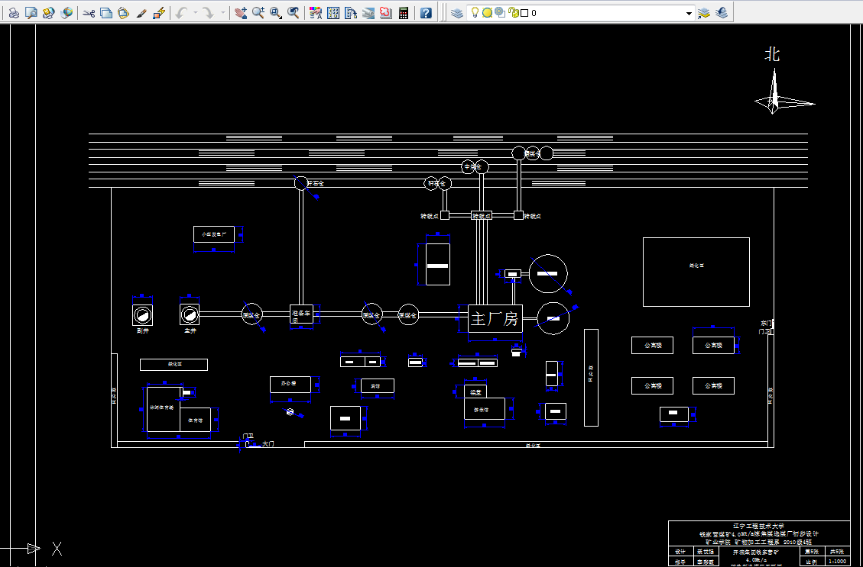
Task: Toggle layer 0 on/off lightbulb
Action: click(x=475, y=13)
